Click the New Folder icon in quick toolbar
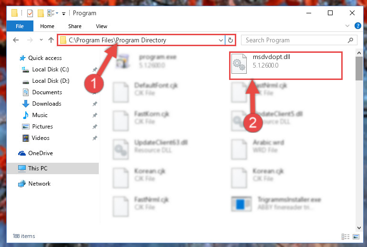The height and width of the screenshot is (247, 367). click(41, 13)
